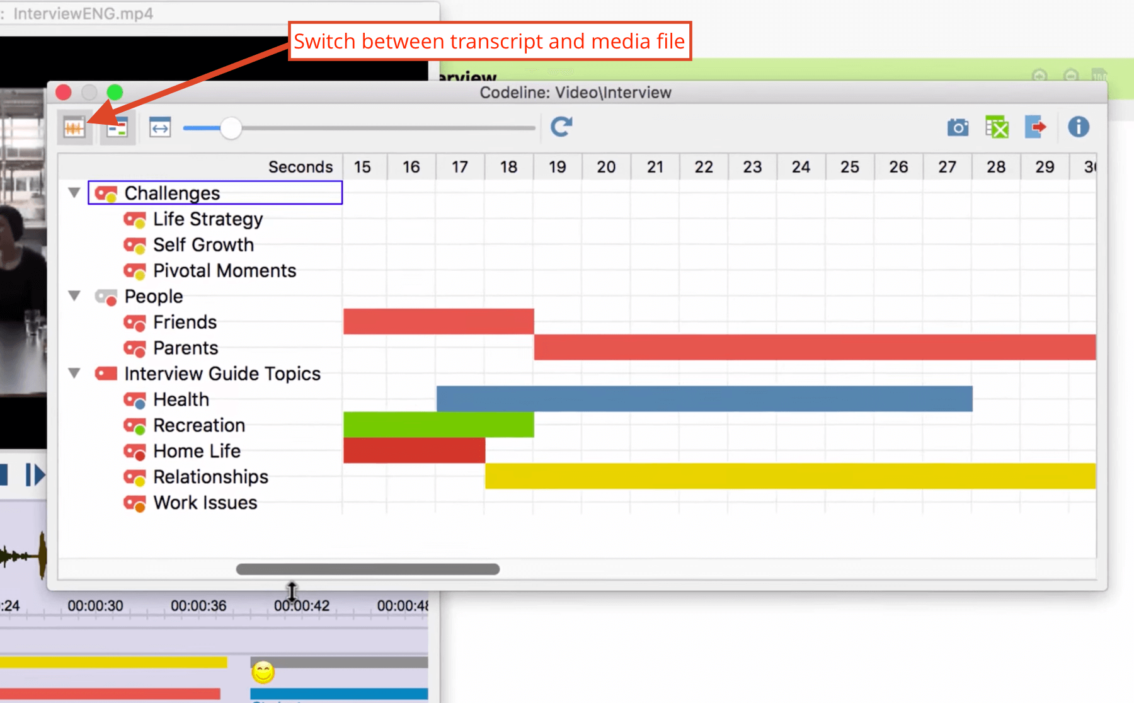Image resolution: width=1134 pixels, height=703 pixels.
Task: Click the horizontal scrollbar in Codeline window
Action: 368,569
